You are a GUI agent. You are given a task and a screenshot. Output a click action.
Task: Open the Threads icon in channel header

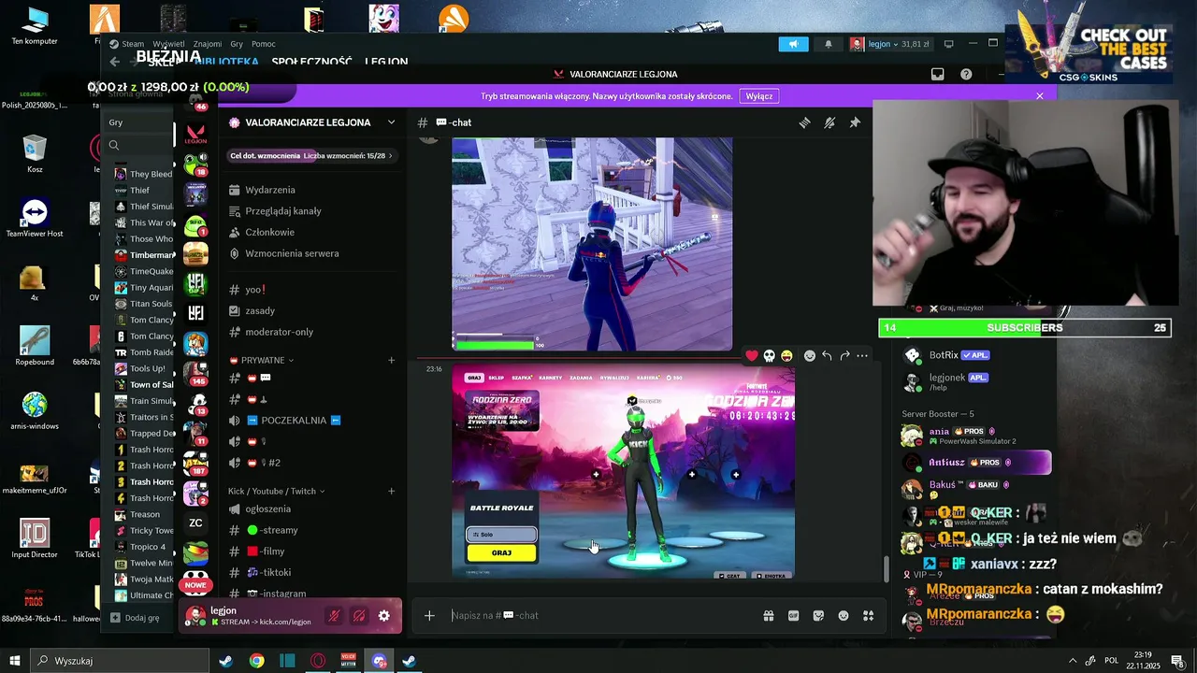pyautogui.click(x=804, y=122)
